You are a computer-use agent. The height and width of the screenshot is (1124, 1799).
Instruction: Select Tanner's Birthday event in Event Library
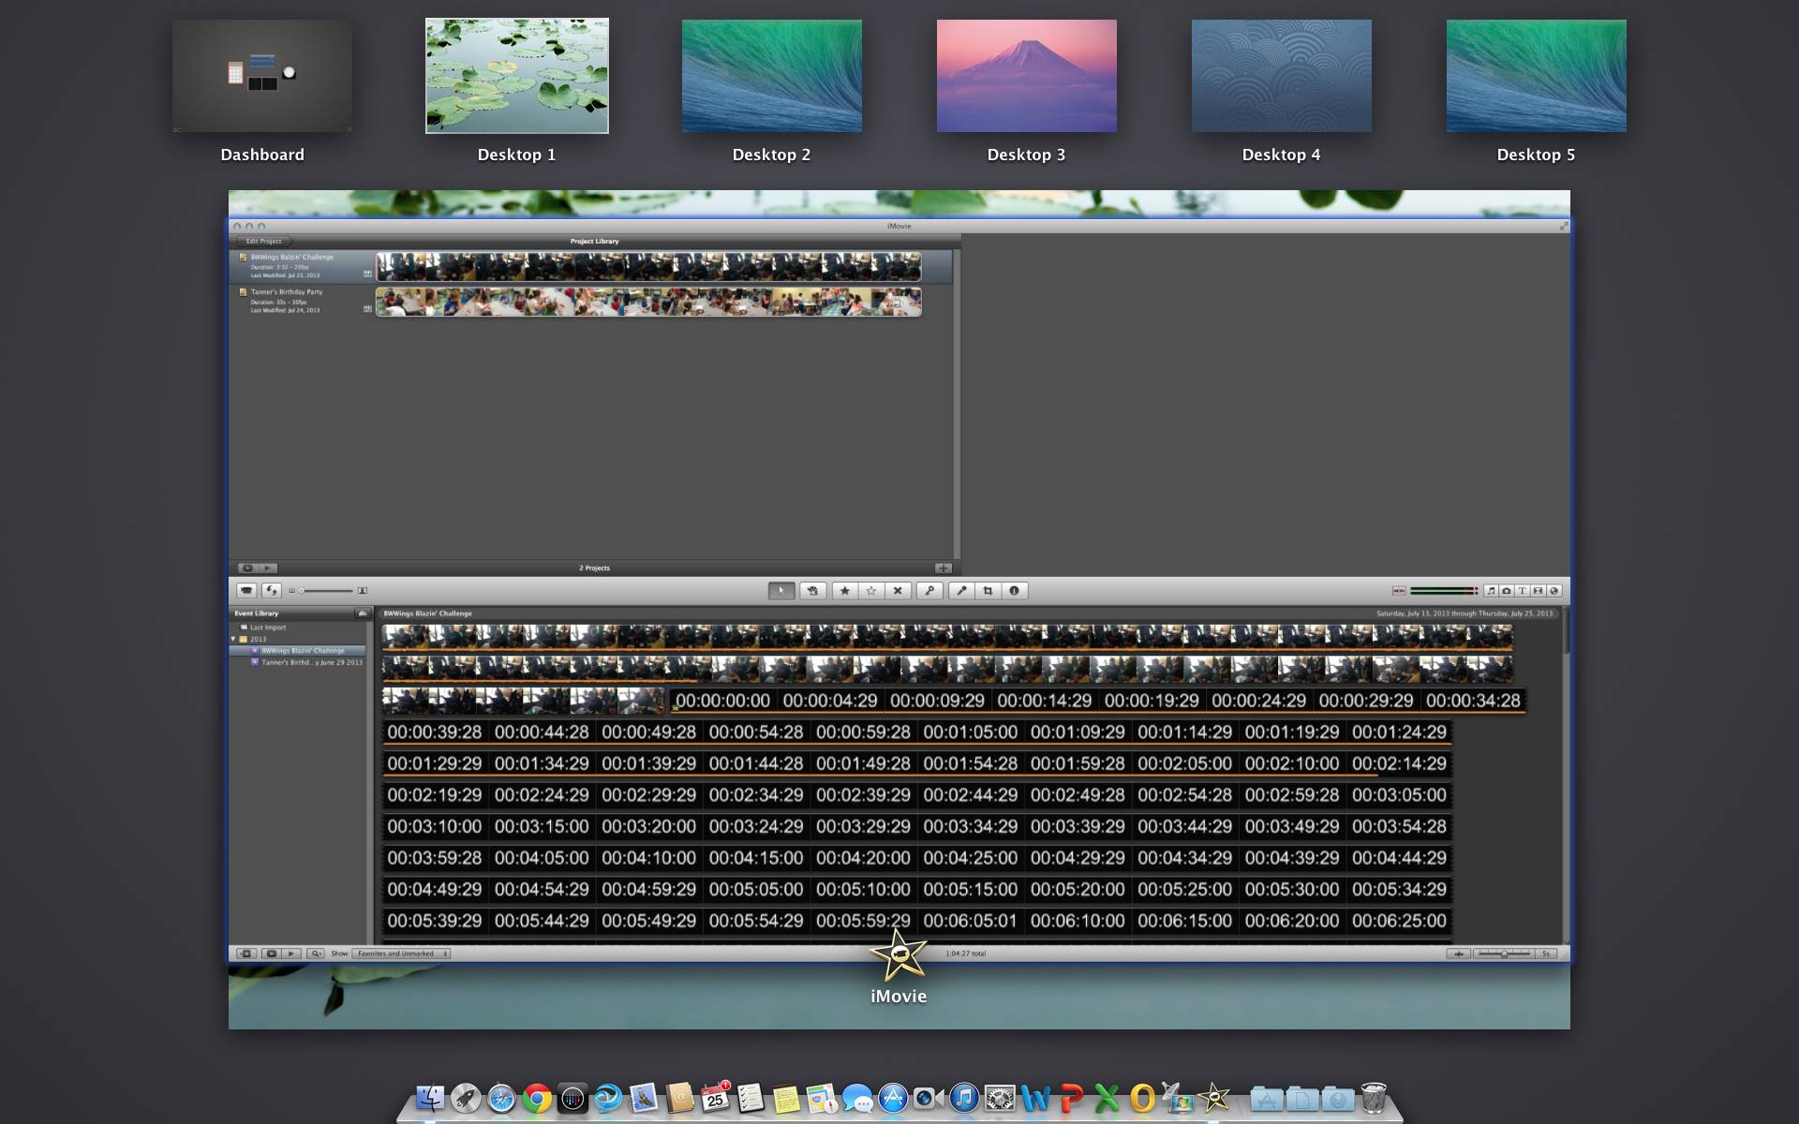click(x=298, y=662)
